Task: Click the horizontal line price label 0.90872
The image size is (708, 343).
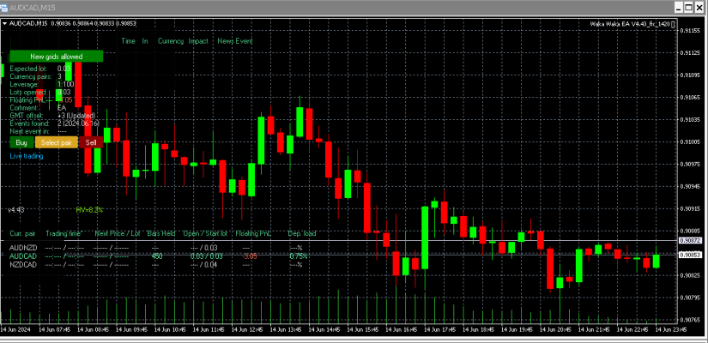Action: point(692,241)
